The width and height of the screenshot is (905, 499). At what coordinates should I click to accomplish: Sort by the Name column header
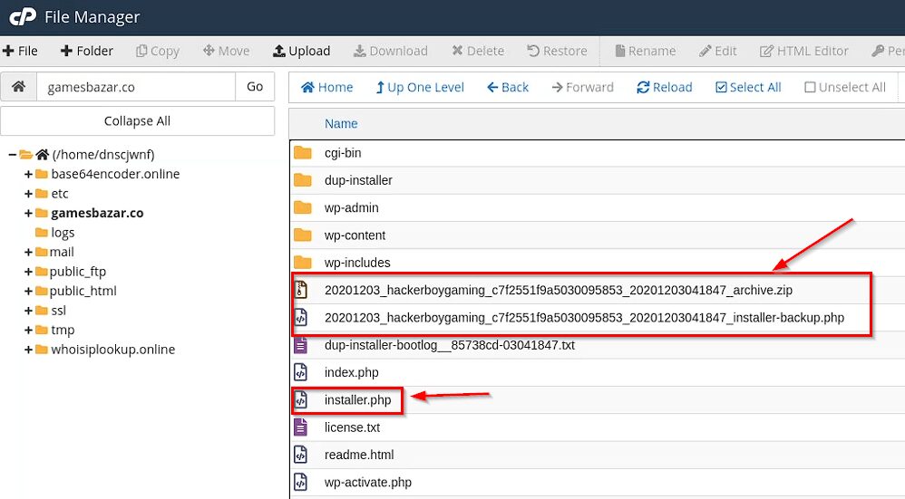pyautogui.click(x=341, y=123)
